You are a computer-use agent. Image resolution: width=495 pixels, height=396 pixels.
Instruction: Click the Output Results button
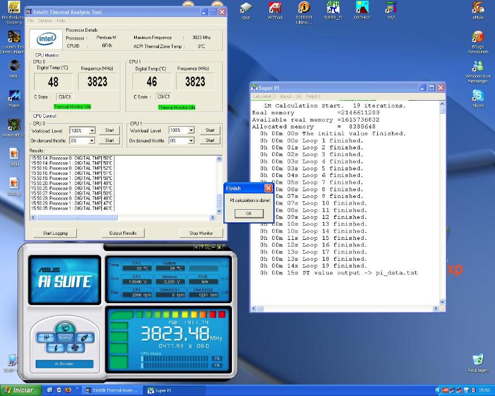123,233
